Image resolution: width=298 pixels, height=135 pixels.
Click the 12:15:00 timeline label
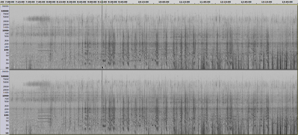[x=225, y=2]
